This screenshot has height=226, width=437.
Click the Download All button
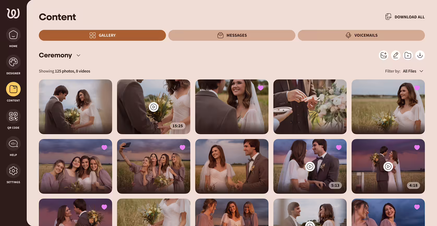pyautogui.click(x=405, y=17)
